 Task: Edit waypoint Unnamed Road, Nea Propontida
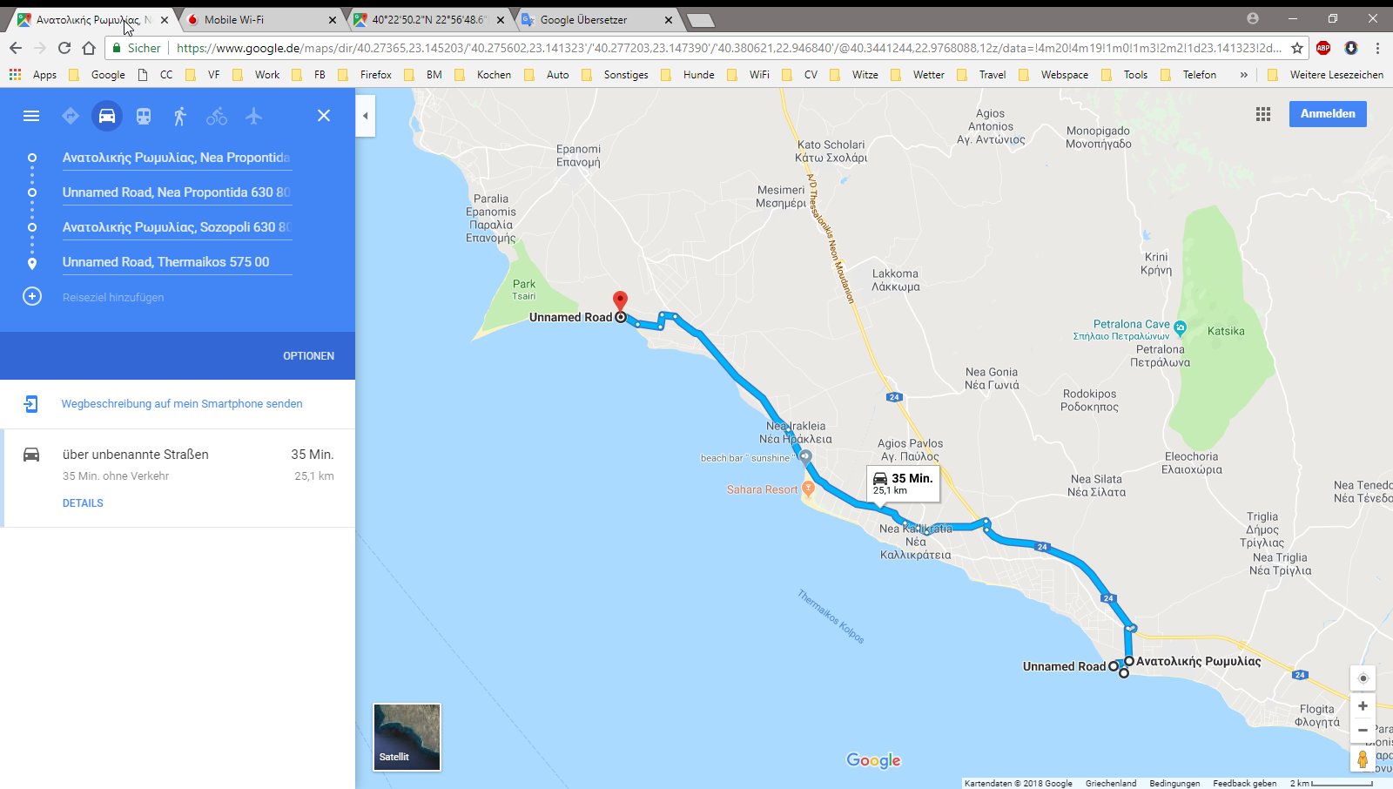[x=177, y=192]
